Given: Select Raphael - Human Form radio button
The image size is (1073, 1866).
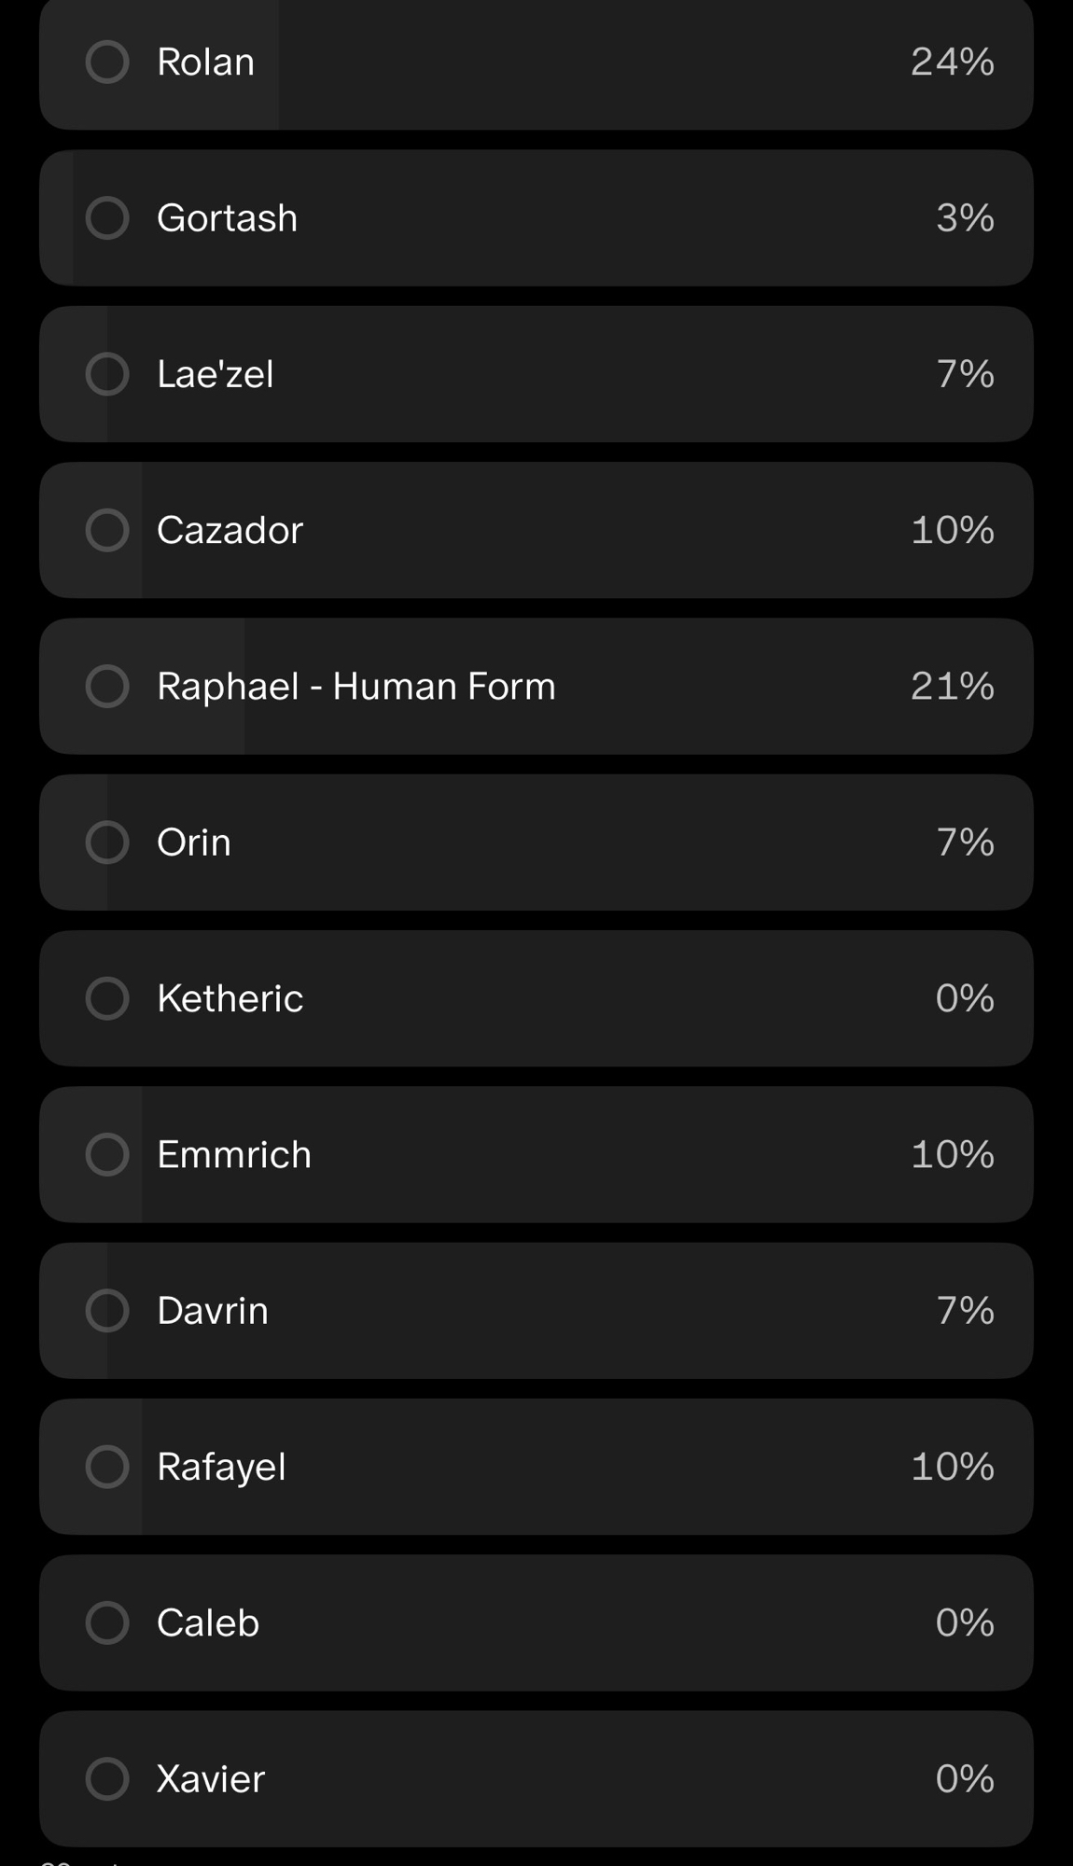Looking at the screenshot, I should point(107,687).
